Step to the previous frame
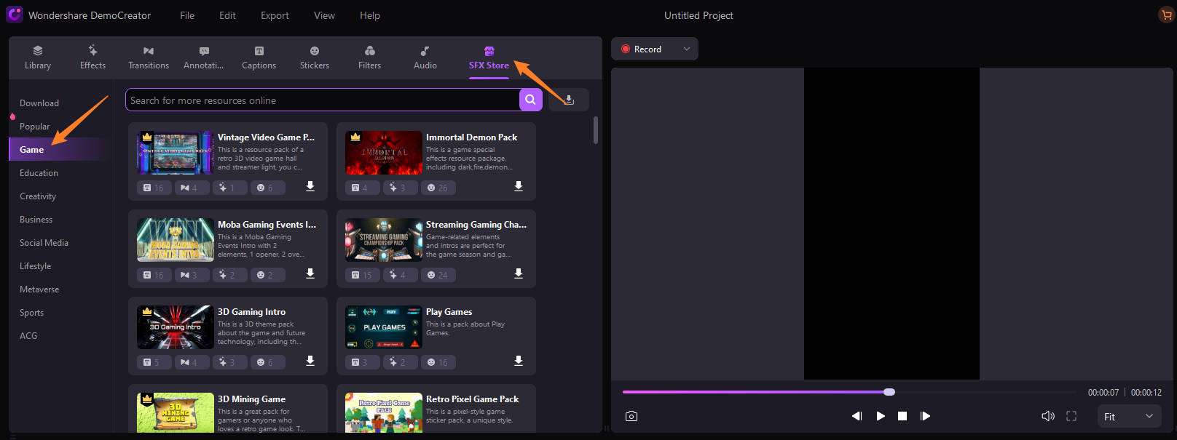 click(857, 416)
